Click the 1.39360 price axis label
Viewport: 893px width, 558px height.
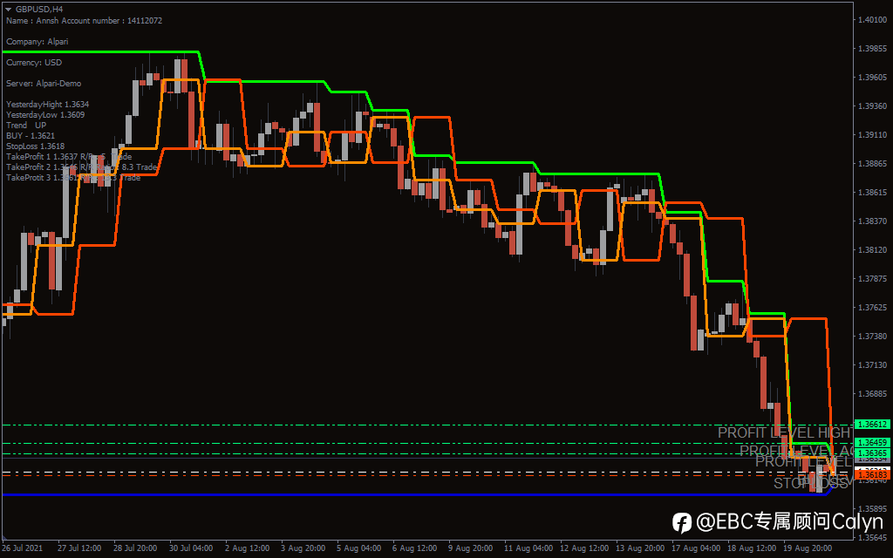pyautogui.click(x=872, y=105)
